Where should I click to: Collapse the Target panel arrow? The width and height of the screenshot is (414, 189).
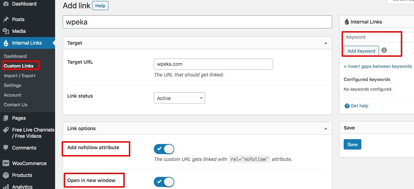[x=326, y=43]
